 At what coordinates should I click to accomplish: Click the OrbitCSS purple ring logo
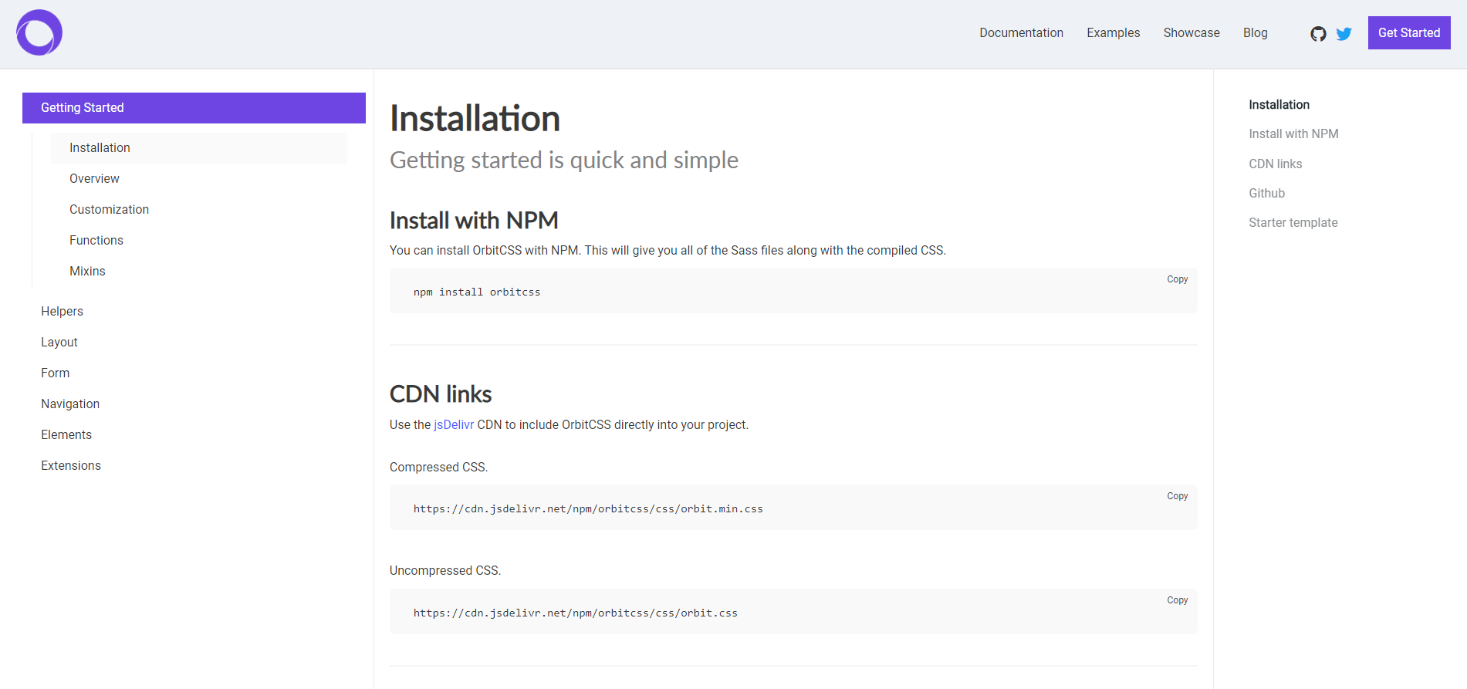(x=39, y=32)
